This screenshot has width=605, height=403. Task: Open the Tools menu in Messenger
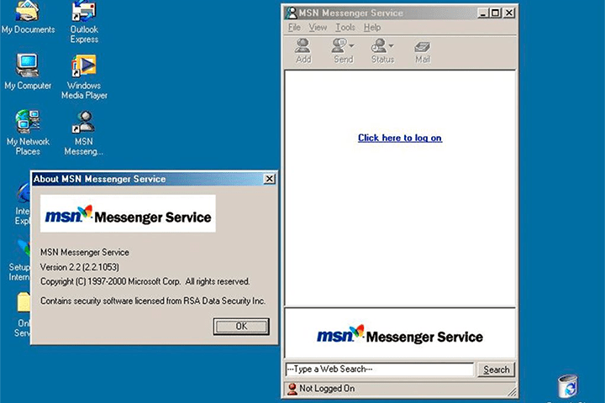click(345, 28)
